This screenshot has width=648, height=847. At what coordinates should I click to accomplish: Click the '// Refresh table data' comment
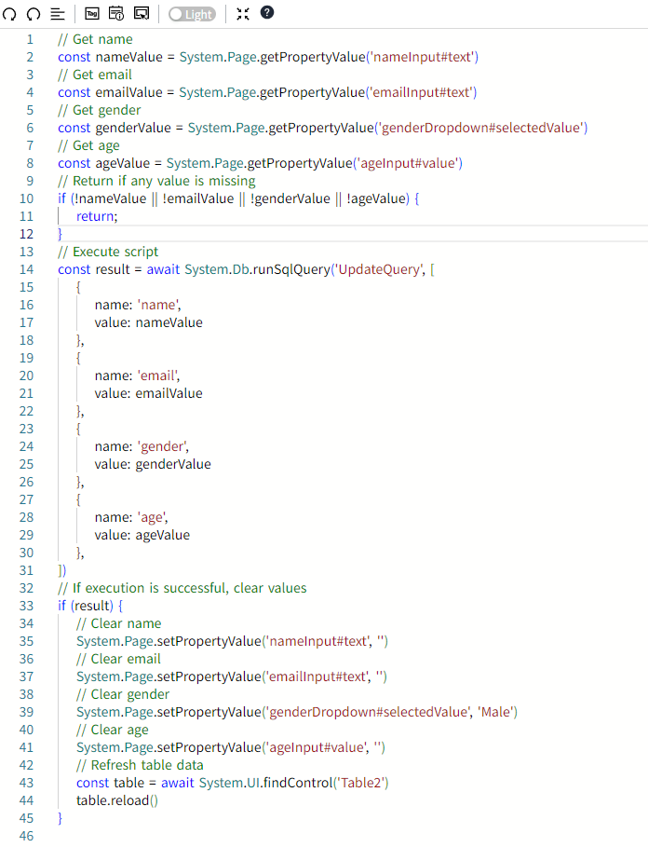(x=140, y=765)
